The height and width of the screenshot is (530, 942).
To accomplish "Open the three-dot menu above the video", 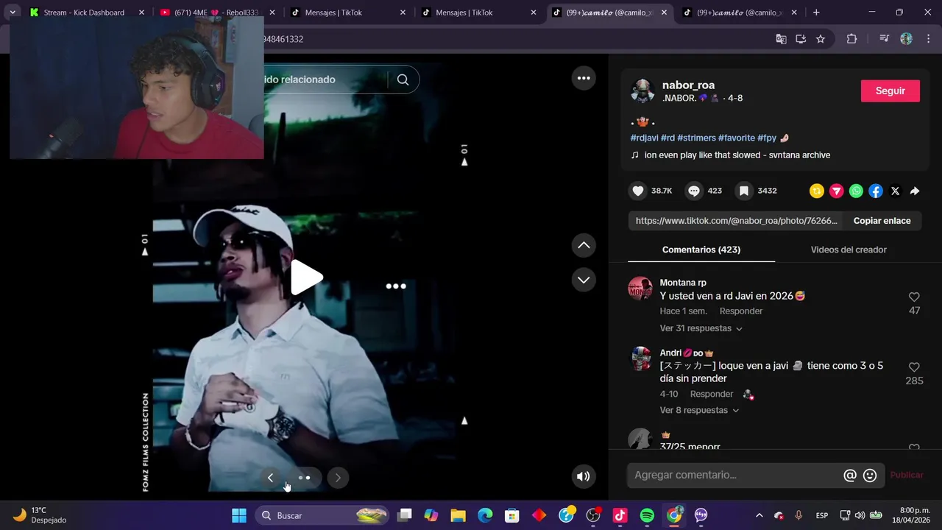I will point(584,78).
